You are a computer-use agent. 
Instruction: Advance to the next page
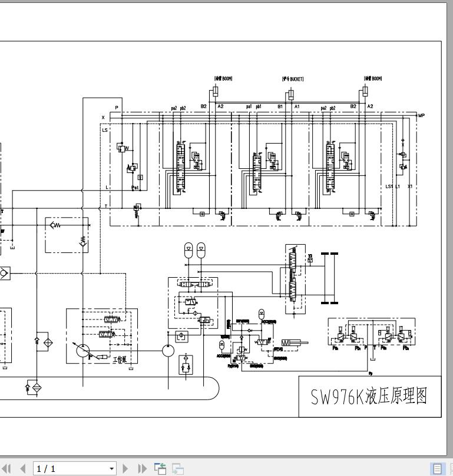pyautogui.click(x=125, y=468)
